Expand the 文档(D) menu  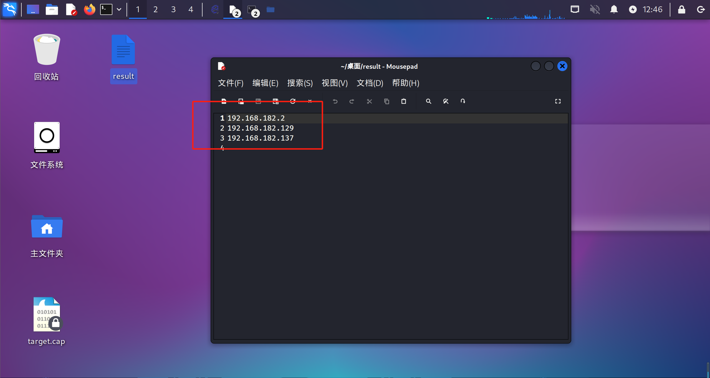pyautogui.click(x=370, y=83)
